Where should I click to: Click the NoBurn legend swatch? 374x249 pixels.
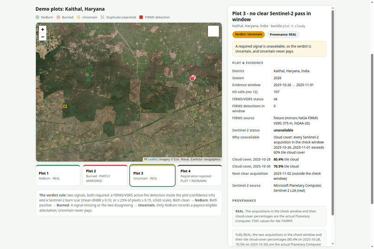pos(38,17)
